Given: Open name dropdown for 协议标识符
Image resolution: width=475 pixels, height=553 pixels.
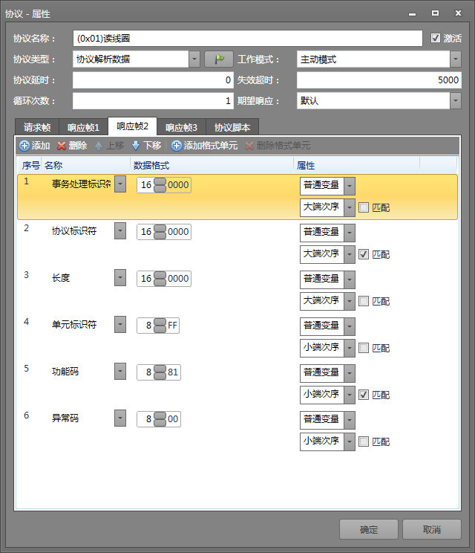Looking at the screenshot, I should coord(120,231).
